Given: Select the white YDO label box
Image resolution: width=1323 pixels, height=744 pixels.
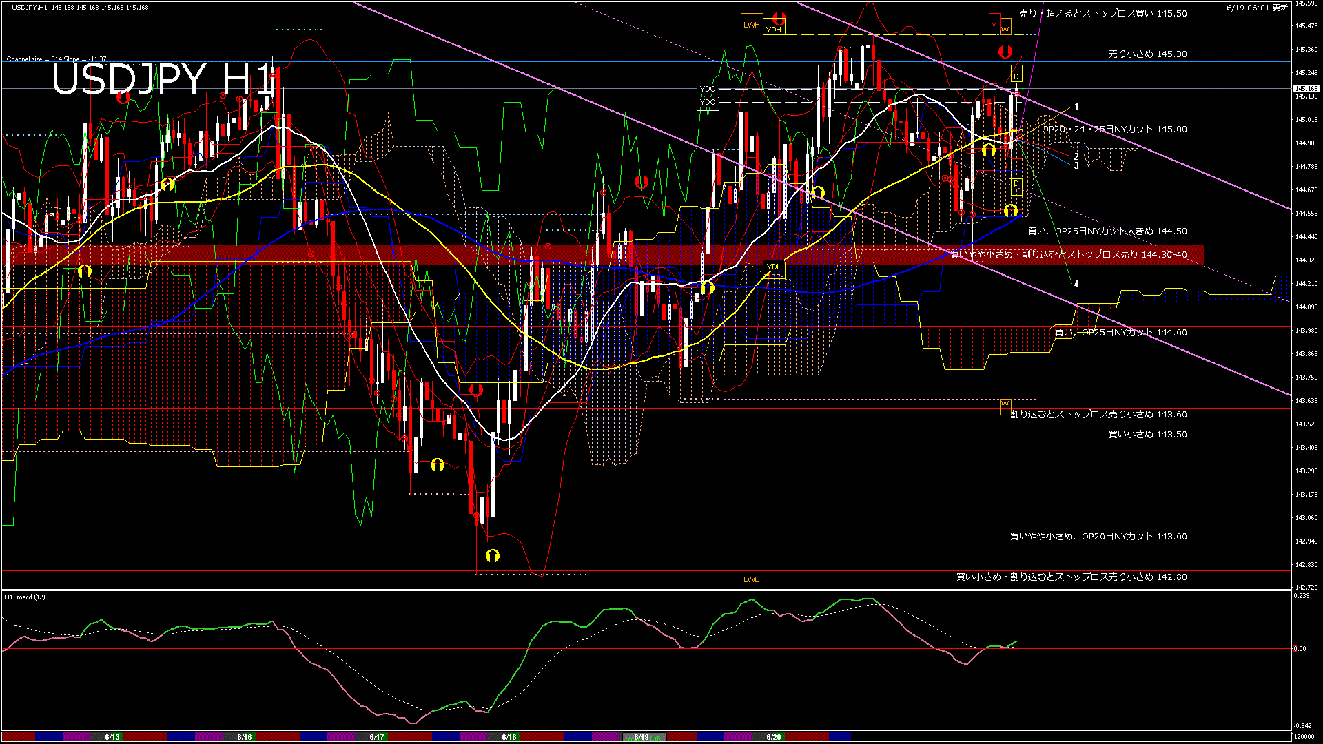Looking at the screenshot, I should point(708,89).
